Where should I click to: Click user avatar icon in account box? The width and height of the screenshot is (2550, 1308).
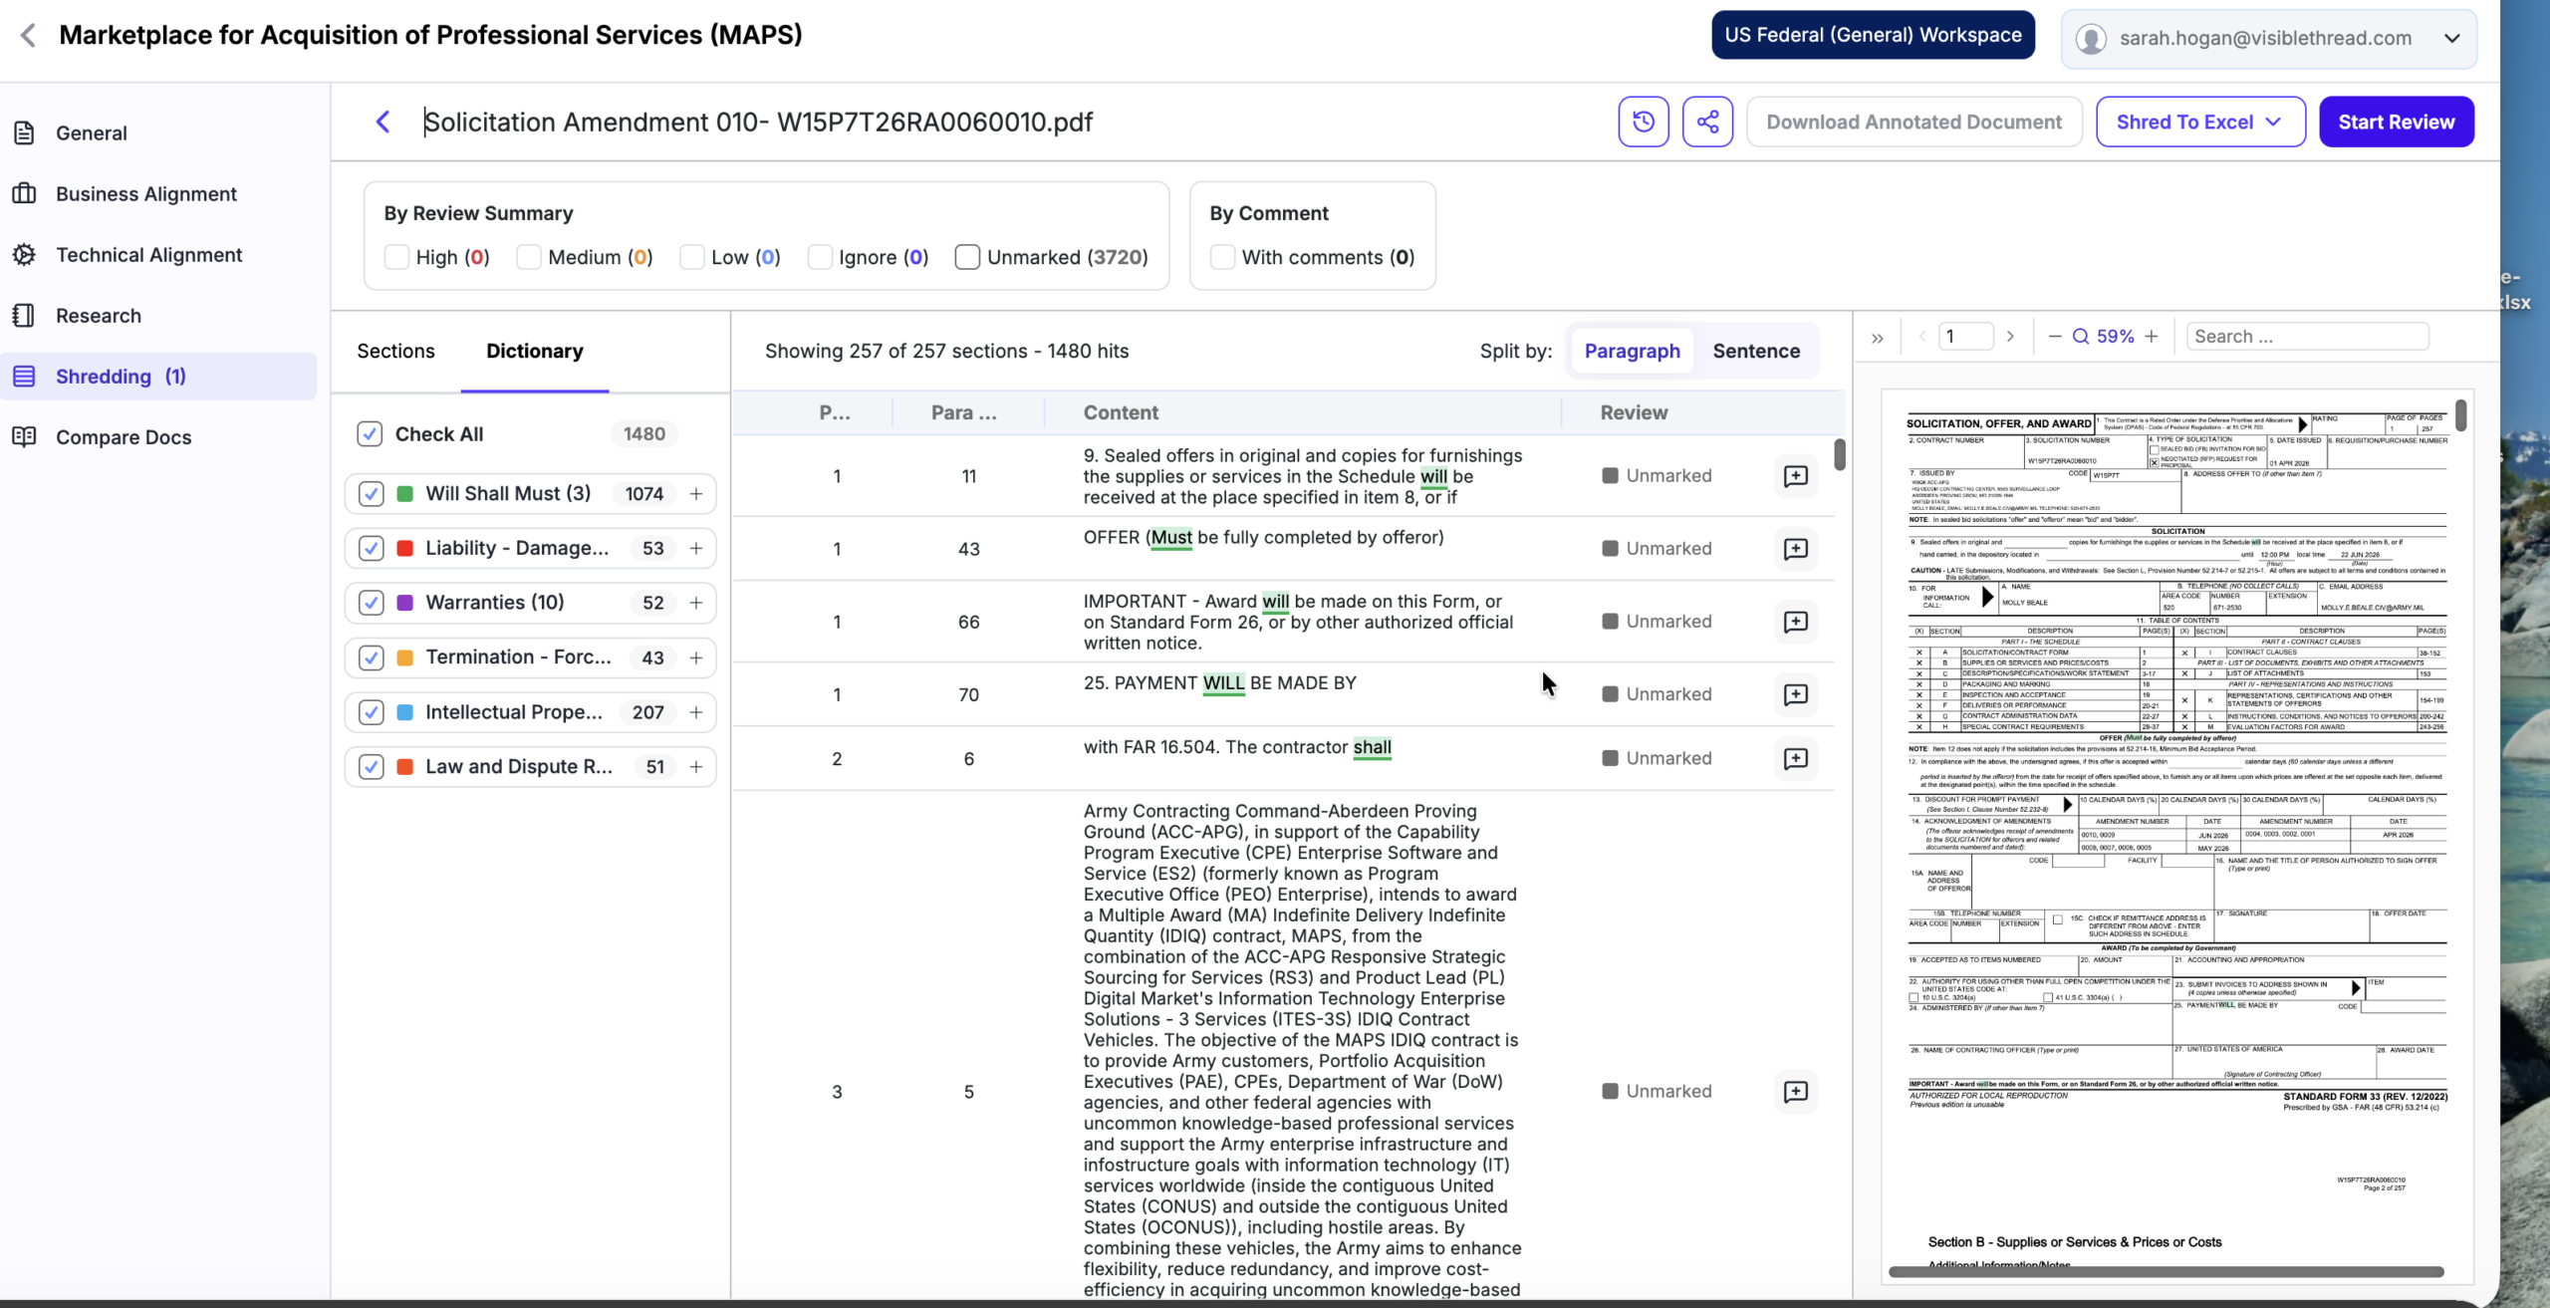pos(2091,39)
